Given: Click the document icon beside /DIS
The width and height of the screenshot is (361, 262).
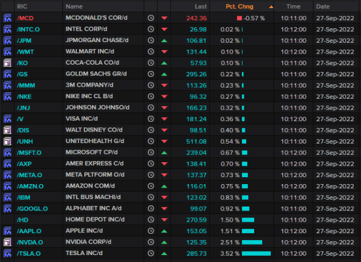Looking at the screenshot, I should click(8, 130).
